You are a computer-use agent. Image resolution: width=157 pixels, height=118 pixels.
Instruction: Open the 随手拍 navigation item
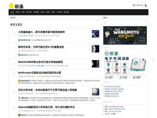tap(29, 12)
